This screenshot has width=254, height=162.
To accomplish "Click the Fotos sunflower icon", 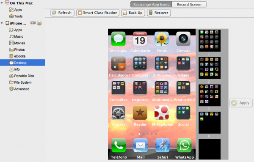I will tap(162, 39).
